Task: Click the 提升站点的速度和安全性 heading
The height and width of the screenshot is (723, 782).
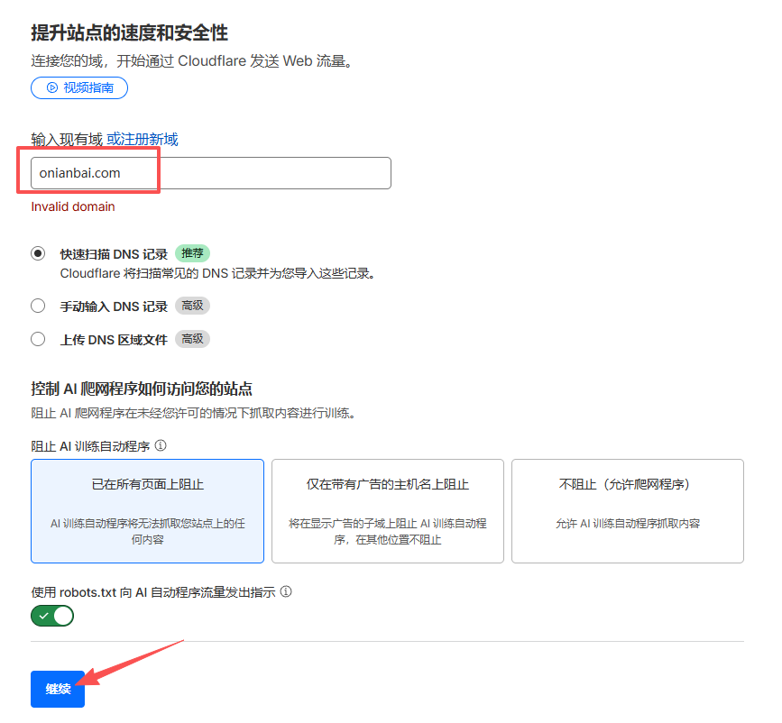Action: [129, 34]
